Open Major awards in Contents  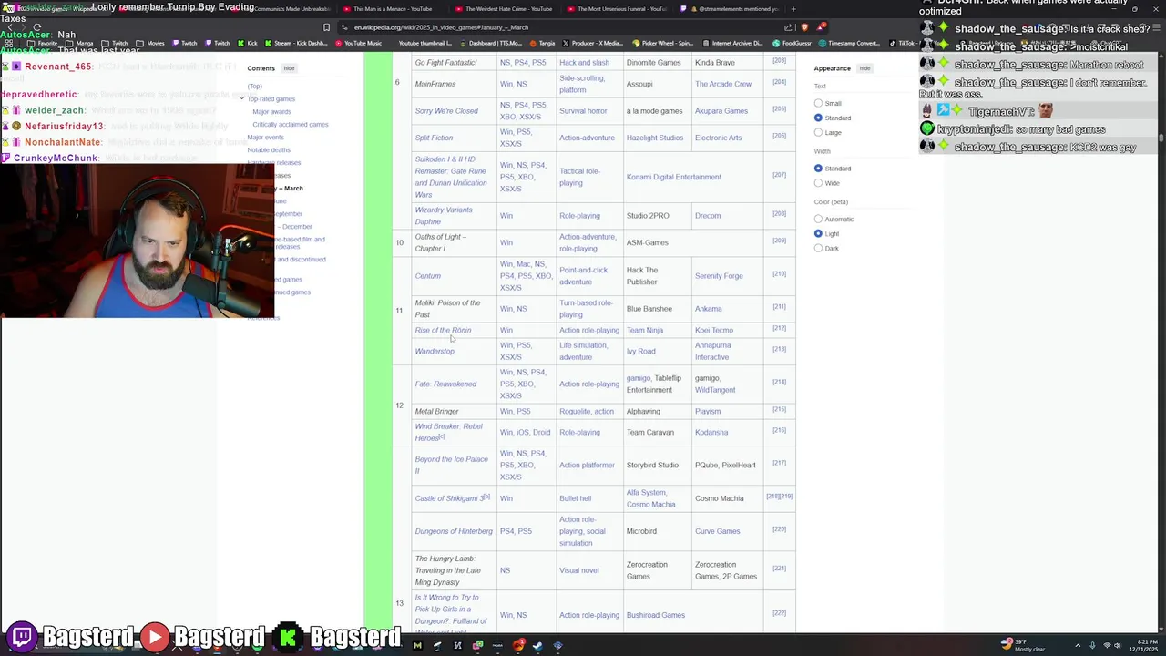[271, 111]
